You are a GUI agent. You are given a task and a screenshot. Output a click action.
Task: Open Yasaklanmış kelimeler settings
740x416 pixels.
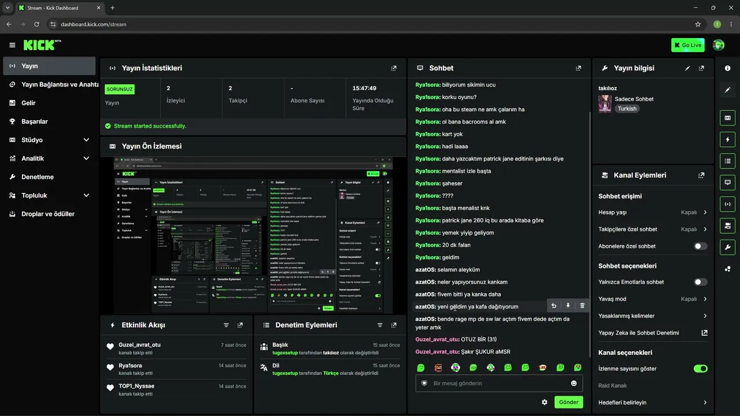(x=653, y=316)
